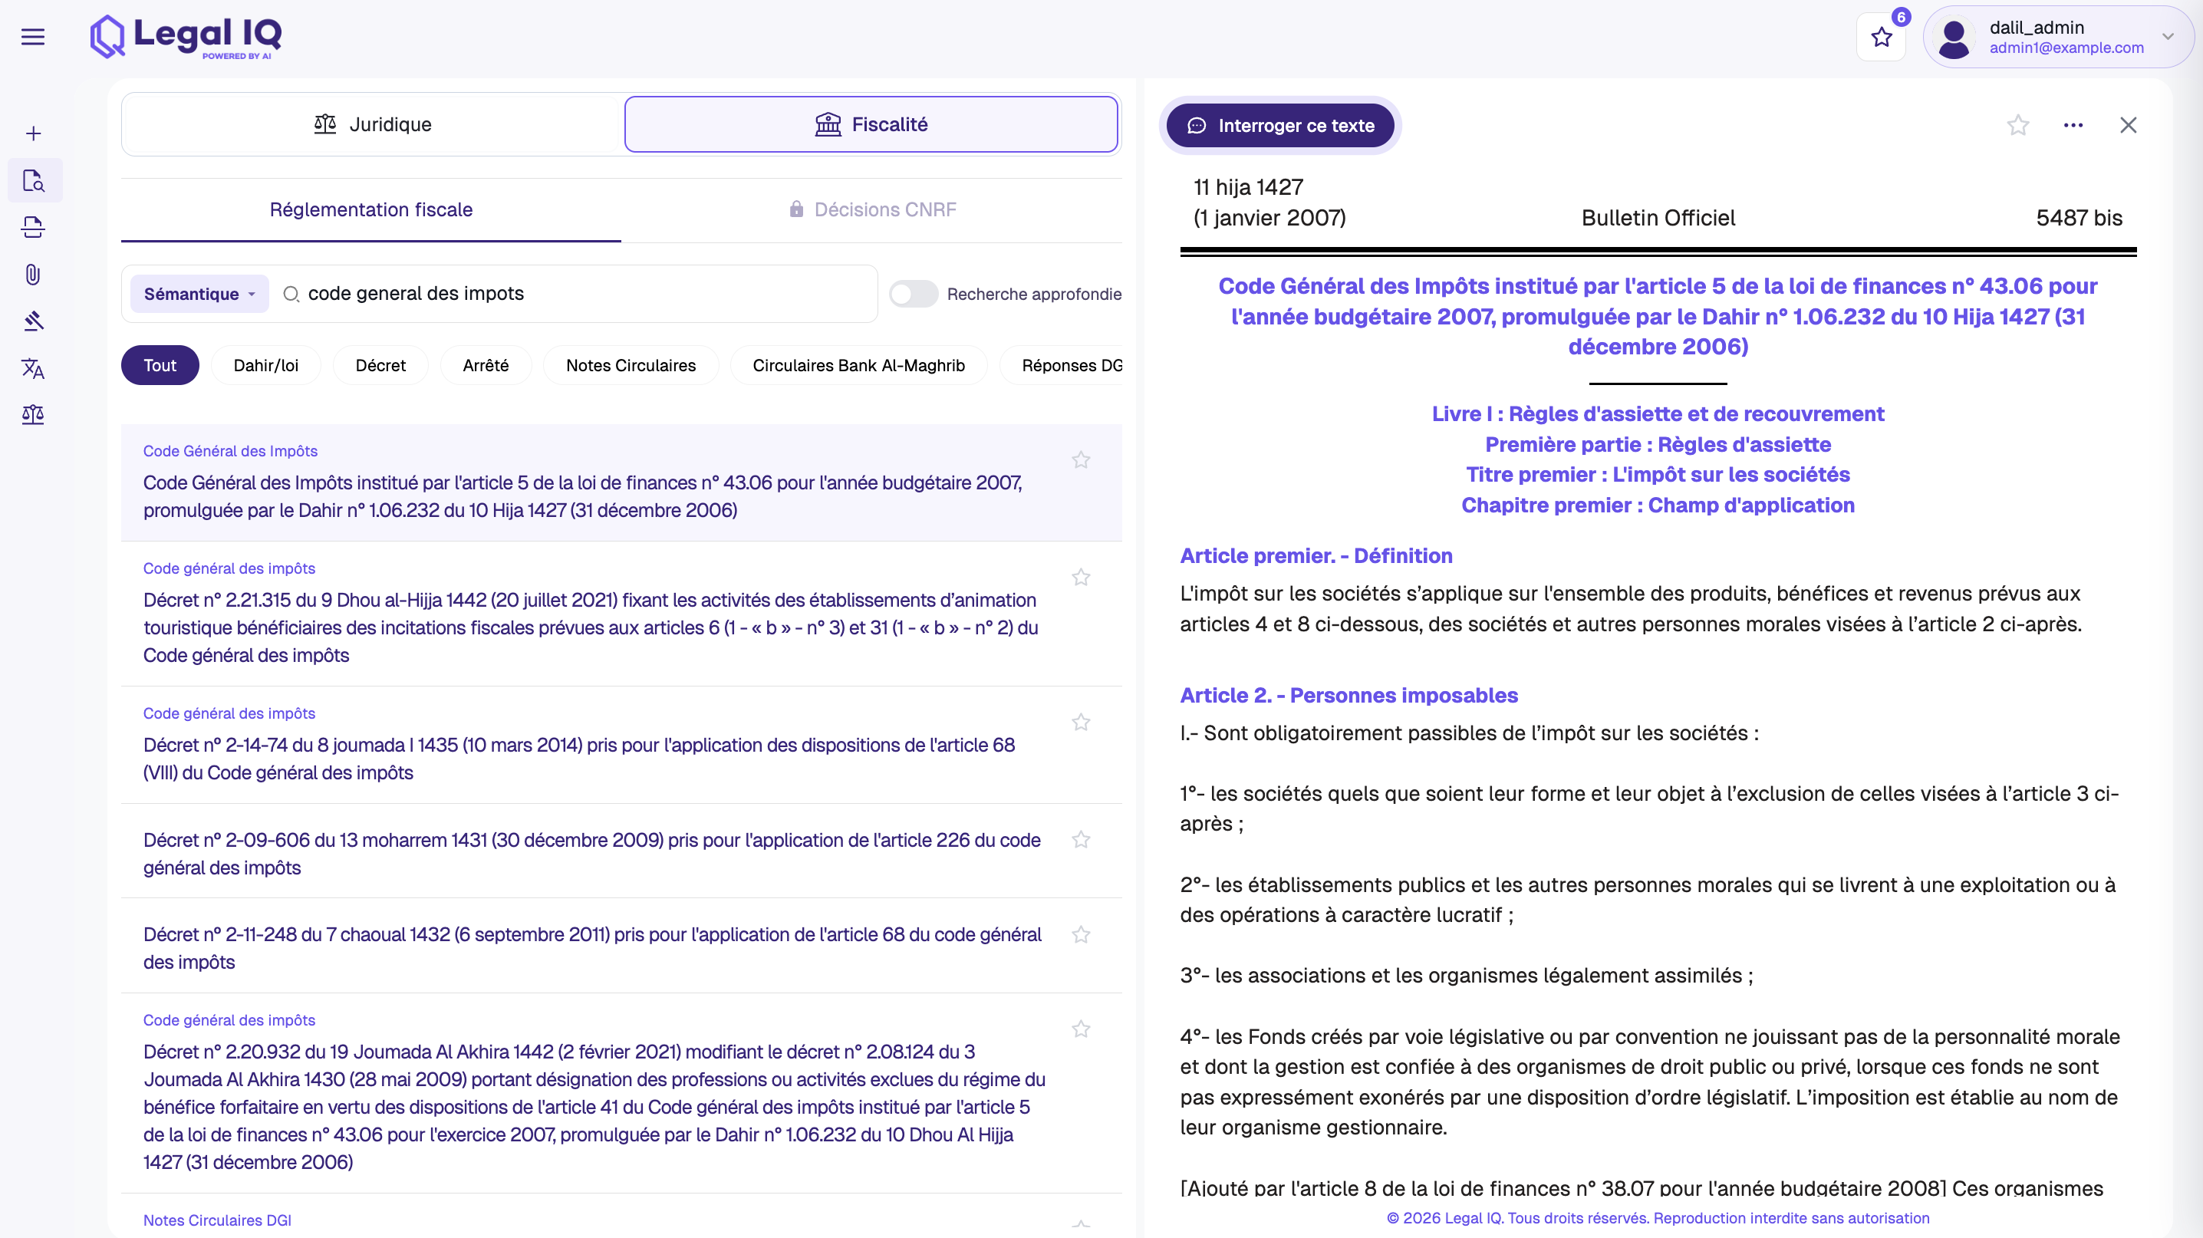Click Article 2. - Personnes imposables heading
The height and width of the screenshot is (1238, 2203).
(1348, 695)
